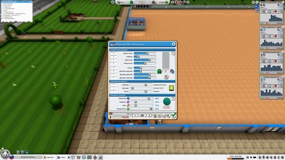Click round clipboard button under gray bar
The height and width of the screenshot is (160, 285).
coord(166,77)
